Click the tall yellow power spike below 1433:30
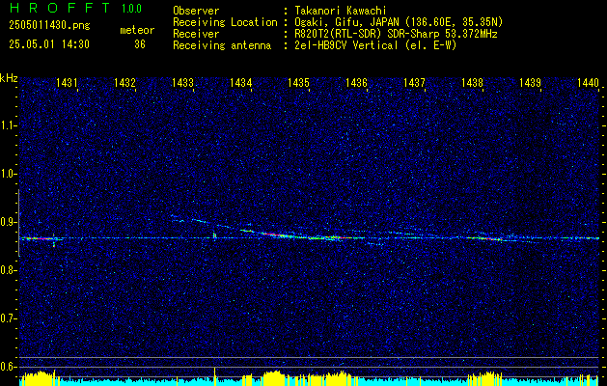Screen dimensions: 607x386 [214, 375]
